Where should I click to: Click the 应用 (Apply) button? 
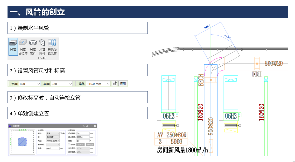[123, 84]
